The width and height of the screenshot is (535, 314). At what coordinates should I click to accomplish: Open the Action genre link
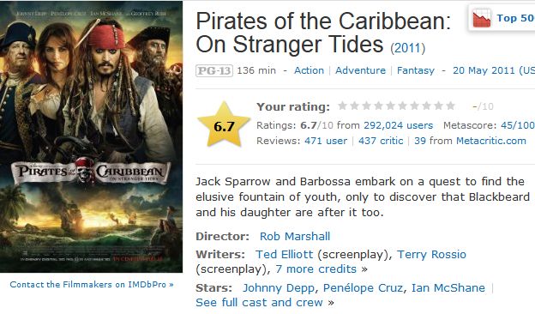(x=309, y=70)
